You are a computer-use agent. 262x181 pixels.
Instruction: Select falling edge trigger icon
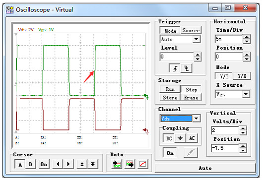[x=186, y=68]
